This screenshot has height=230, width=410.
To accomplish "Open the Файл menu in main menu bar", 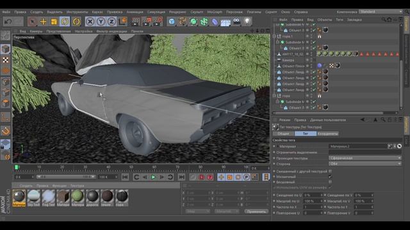I will 6,12.
